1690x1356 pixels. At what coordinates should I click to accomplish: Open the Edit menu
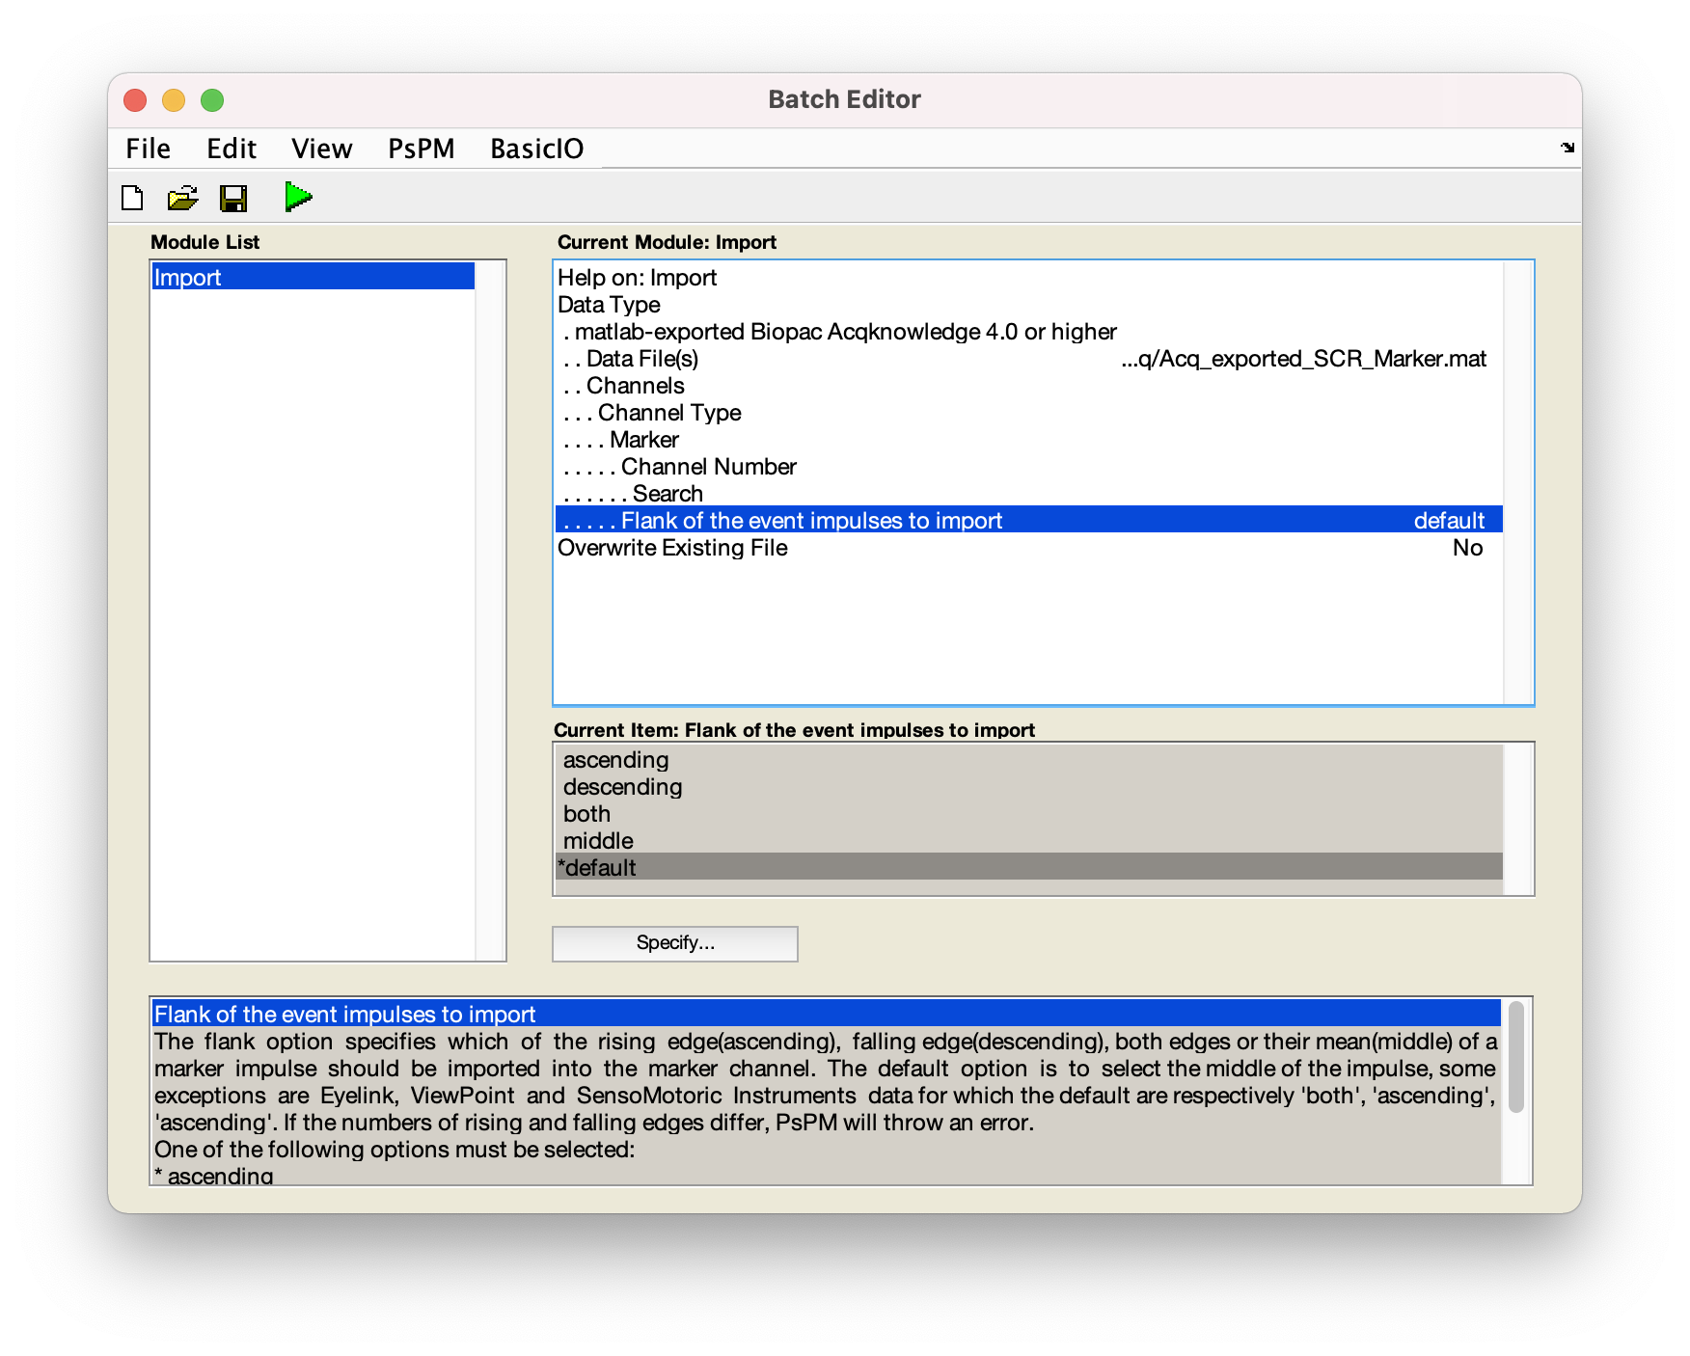click(231, 148)
